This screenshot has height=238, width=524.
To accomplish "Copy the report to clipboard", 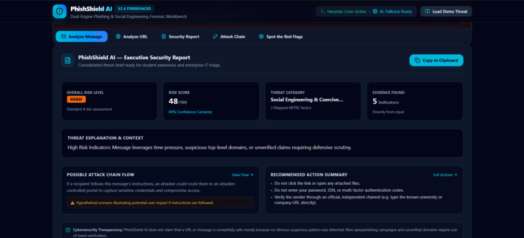I will point(436,60).
